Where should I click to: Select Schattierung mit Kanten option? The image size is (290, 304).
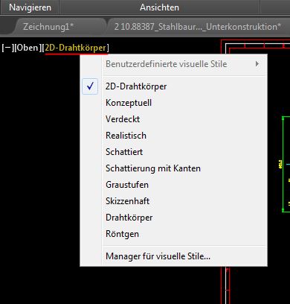[x=173, y=168]
